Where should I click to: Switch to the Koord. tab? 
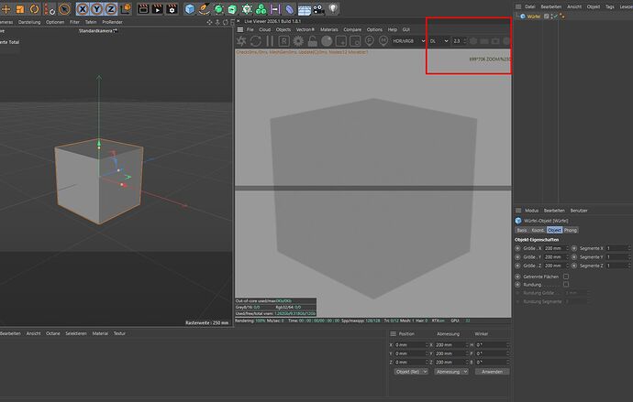(x=538, y=230)
